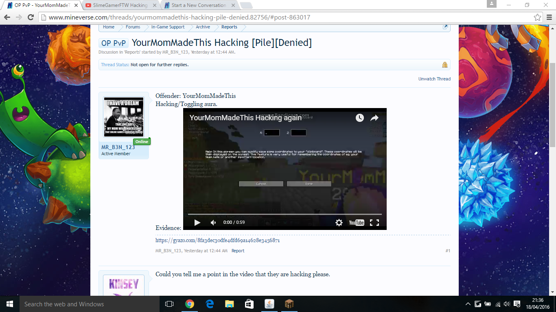Mute the video with the speaker button
The image size is (556, 312).
pos(213,223)
